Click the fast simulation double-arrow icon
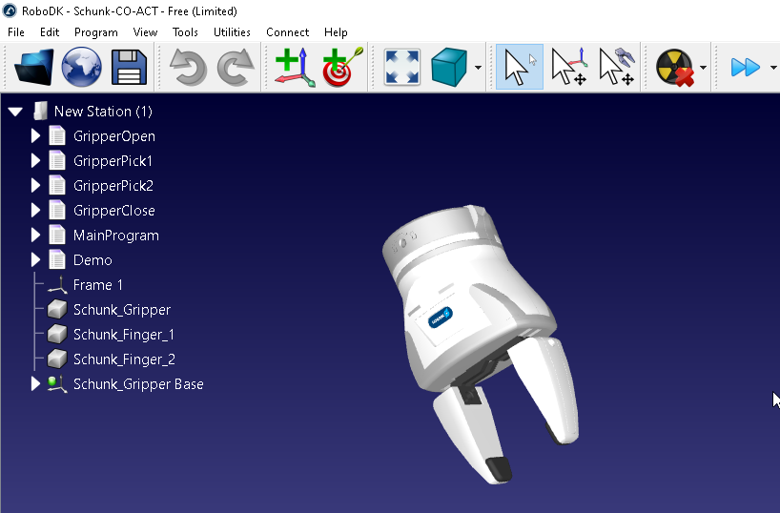The height and width of the screenshot is (513, 780). coord(745,67)
